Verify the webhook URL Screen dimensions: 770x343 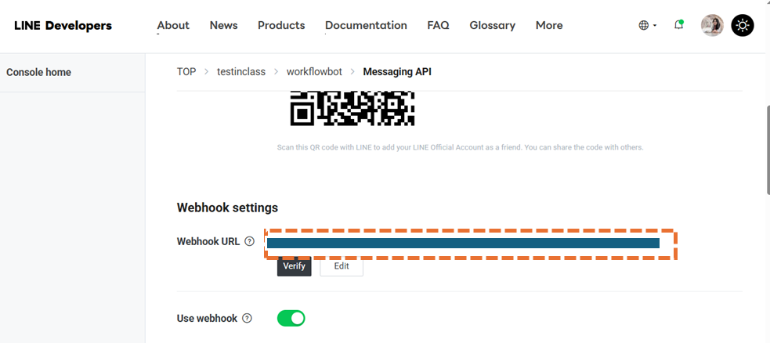click(295, 266)
